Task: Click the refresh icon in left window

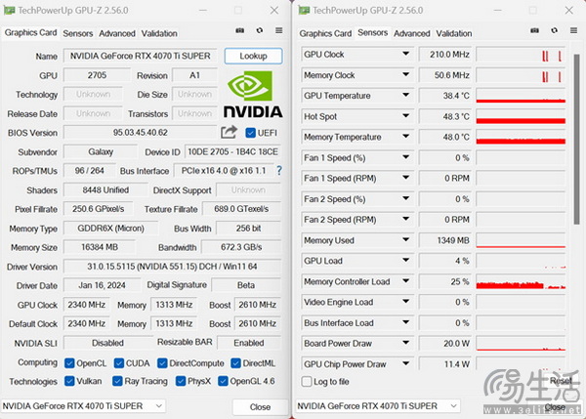Action: (x=260, y=30)
